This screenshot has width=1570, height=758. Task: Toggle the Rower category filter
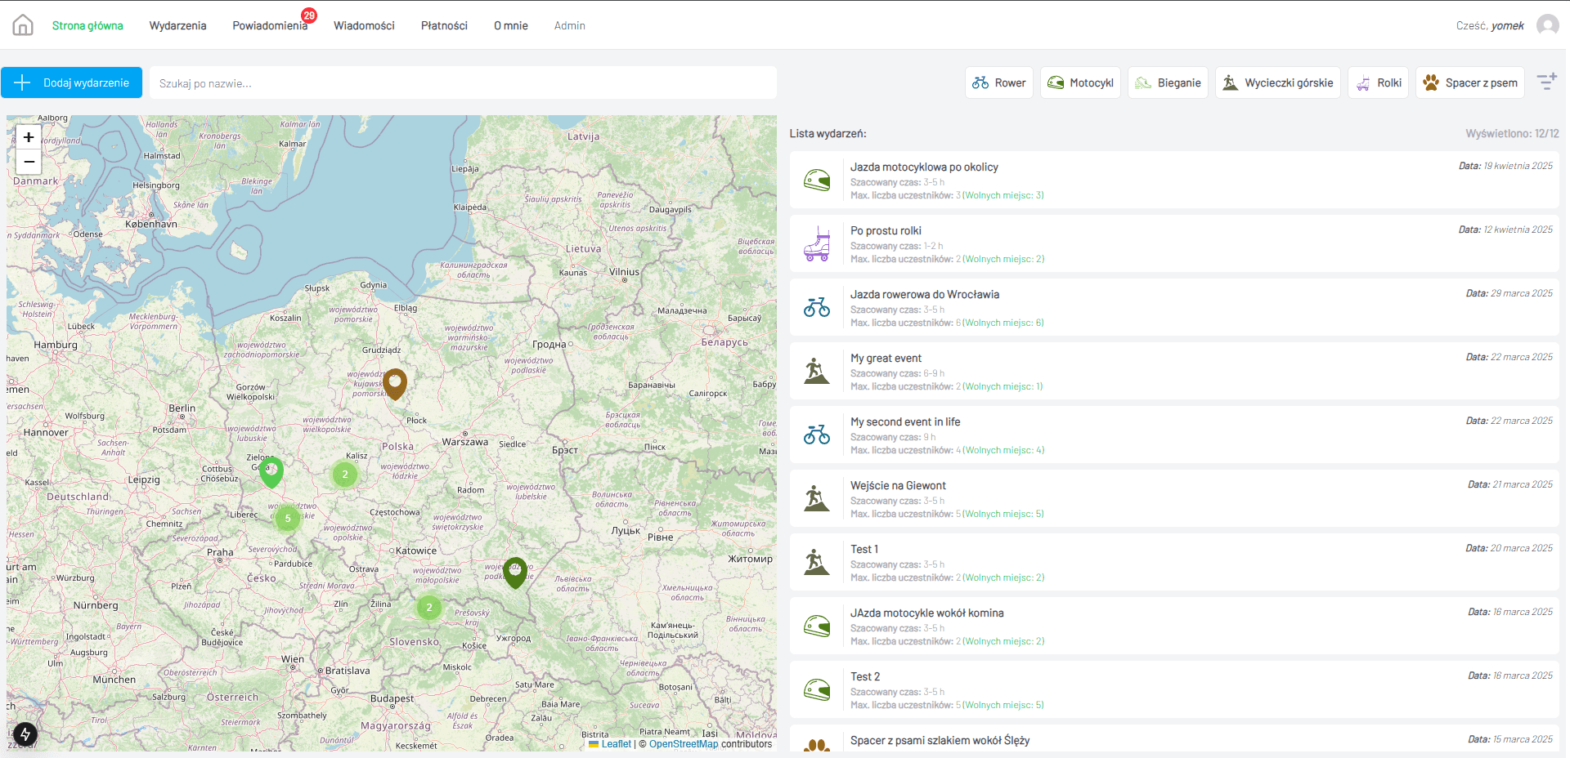[x=998, y=82]
